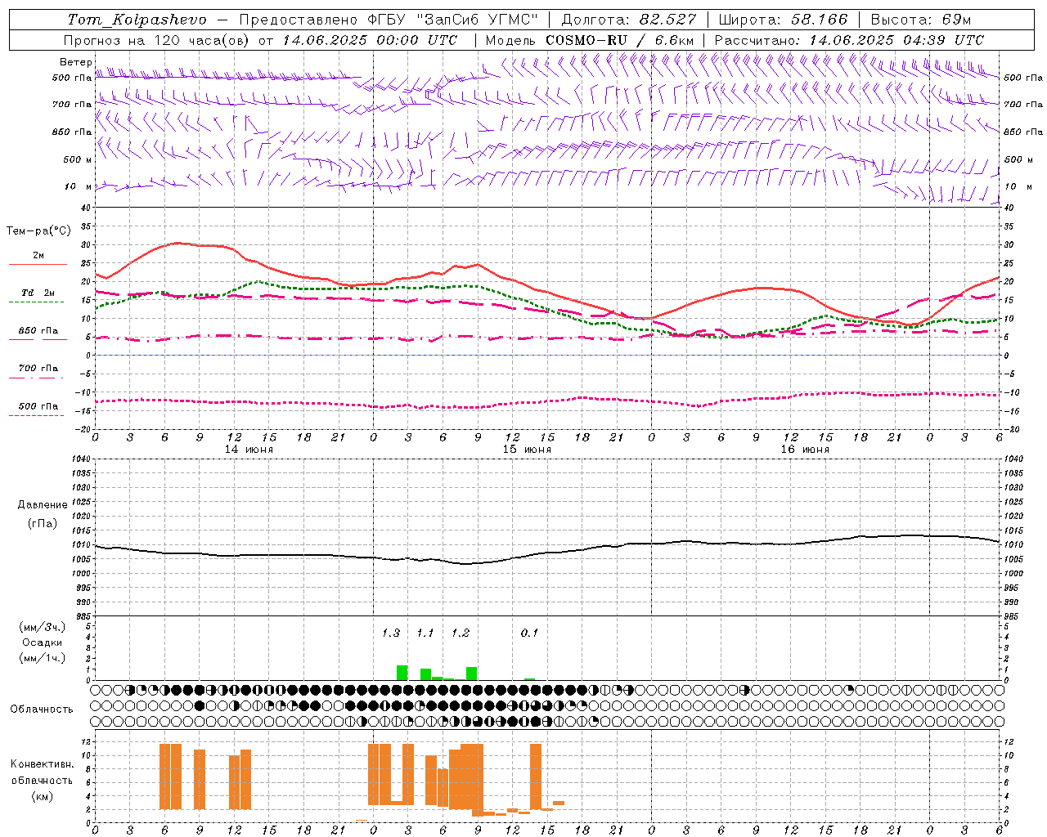
Task: Select the '(км)' unit under convective cloudiness
Action: point(43,797)
